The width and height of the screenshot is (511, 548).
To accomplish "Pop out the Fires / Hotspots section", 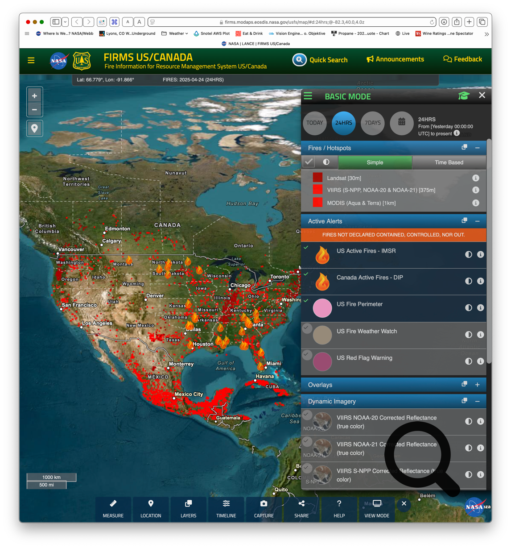I will coord(464,147).
